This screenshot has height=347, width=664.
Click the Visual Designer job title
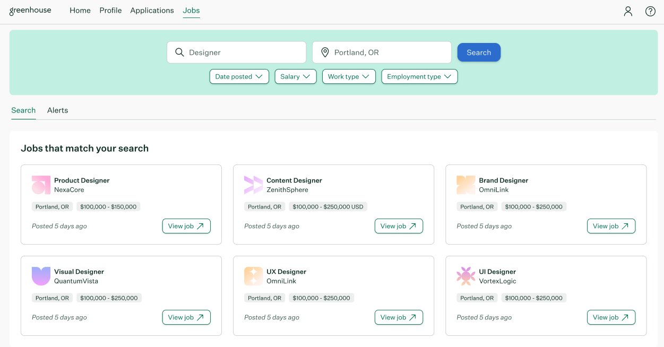tap(79, 272)
